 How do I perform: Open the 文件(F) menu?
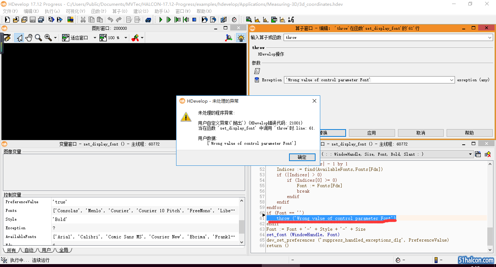pos(10,11)
